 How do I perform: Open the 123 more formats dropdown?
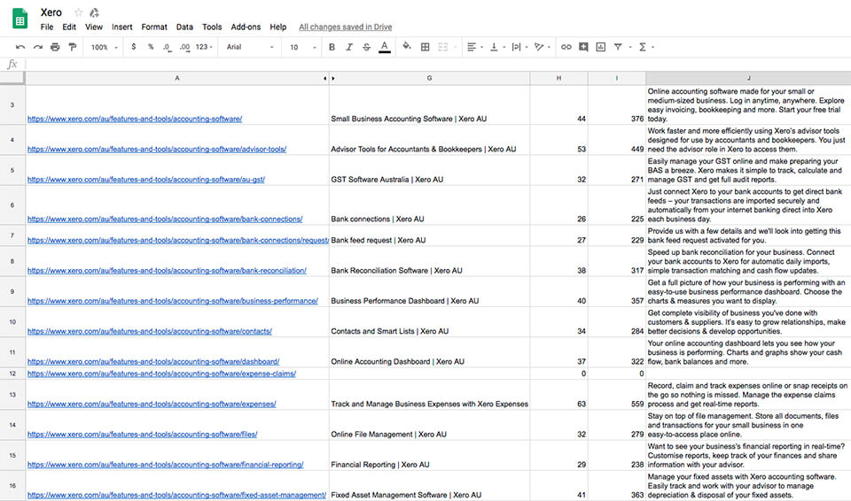204,47
